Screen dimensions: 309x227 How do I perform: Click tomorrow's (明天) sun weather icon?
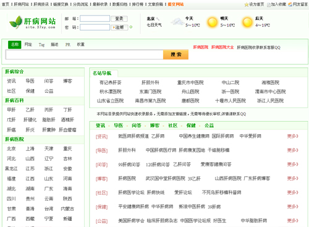(213, 22)
